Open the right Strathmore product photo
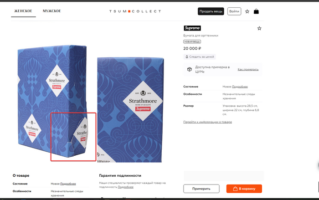 point(130,110)
